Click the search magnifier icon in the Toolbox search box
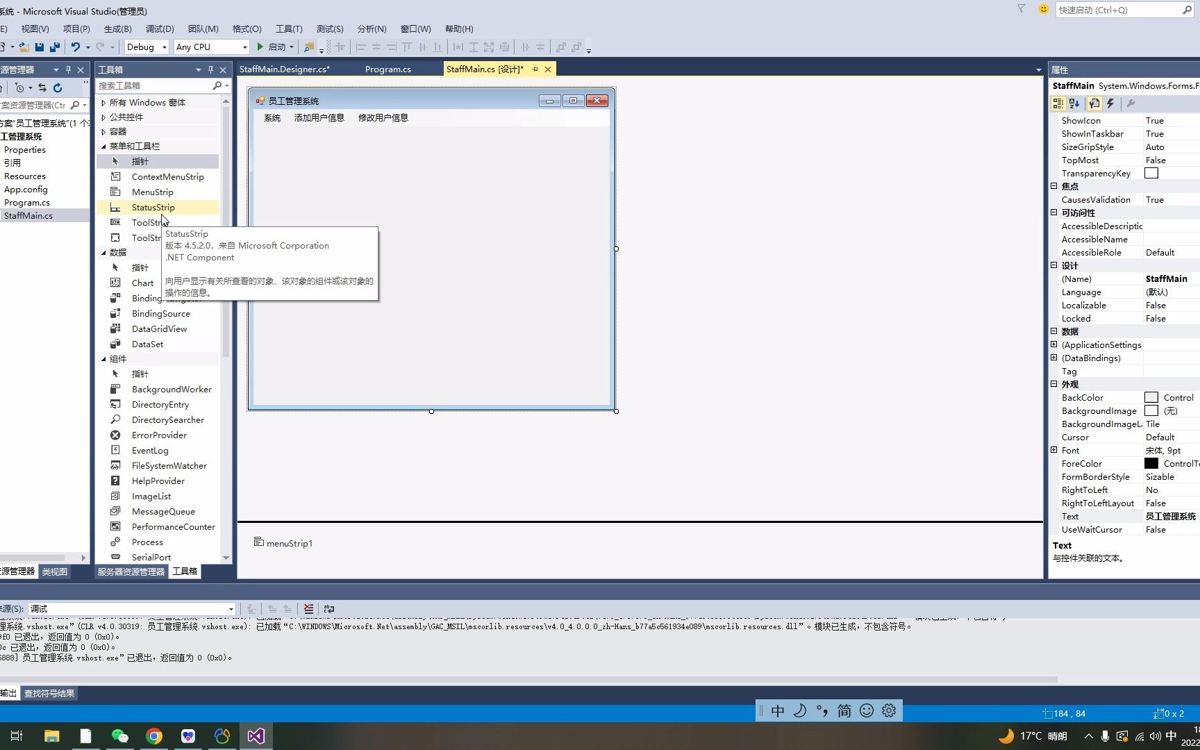This screenshot has width=1200, height=750. coord(217,85)
